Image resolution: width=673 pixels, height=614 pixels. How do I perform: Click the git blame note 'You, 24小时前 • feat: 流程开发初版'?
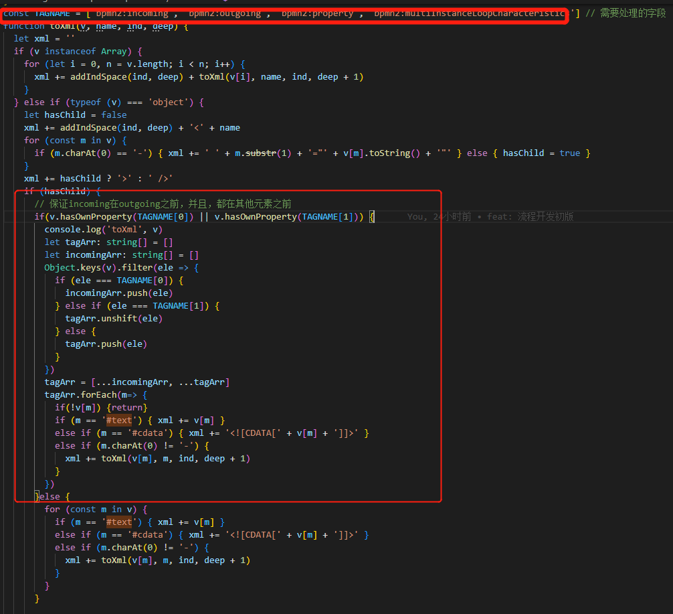tap(490, 217)
